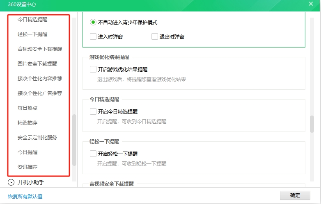Open 接收个性化内容推荐 sidebar item
This screenshot has height=204, width=321.
[40, 78]
